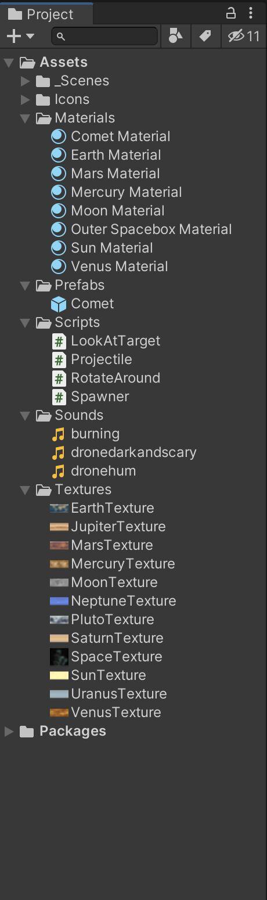Select the Spawner script icon
The height and width of the screenshot is (900, 267).
59,397
